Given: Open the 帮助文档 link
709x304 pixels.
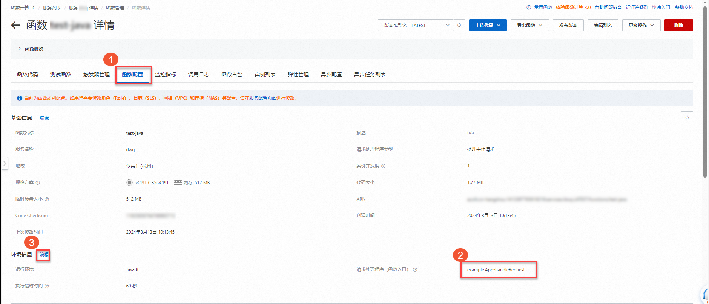Looking at the screenshot, I should [x=684, y=8].
